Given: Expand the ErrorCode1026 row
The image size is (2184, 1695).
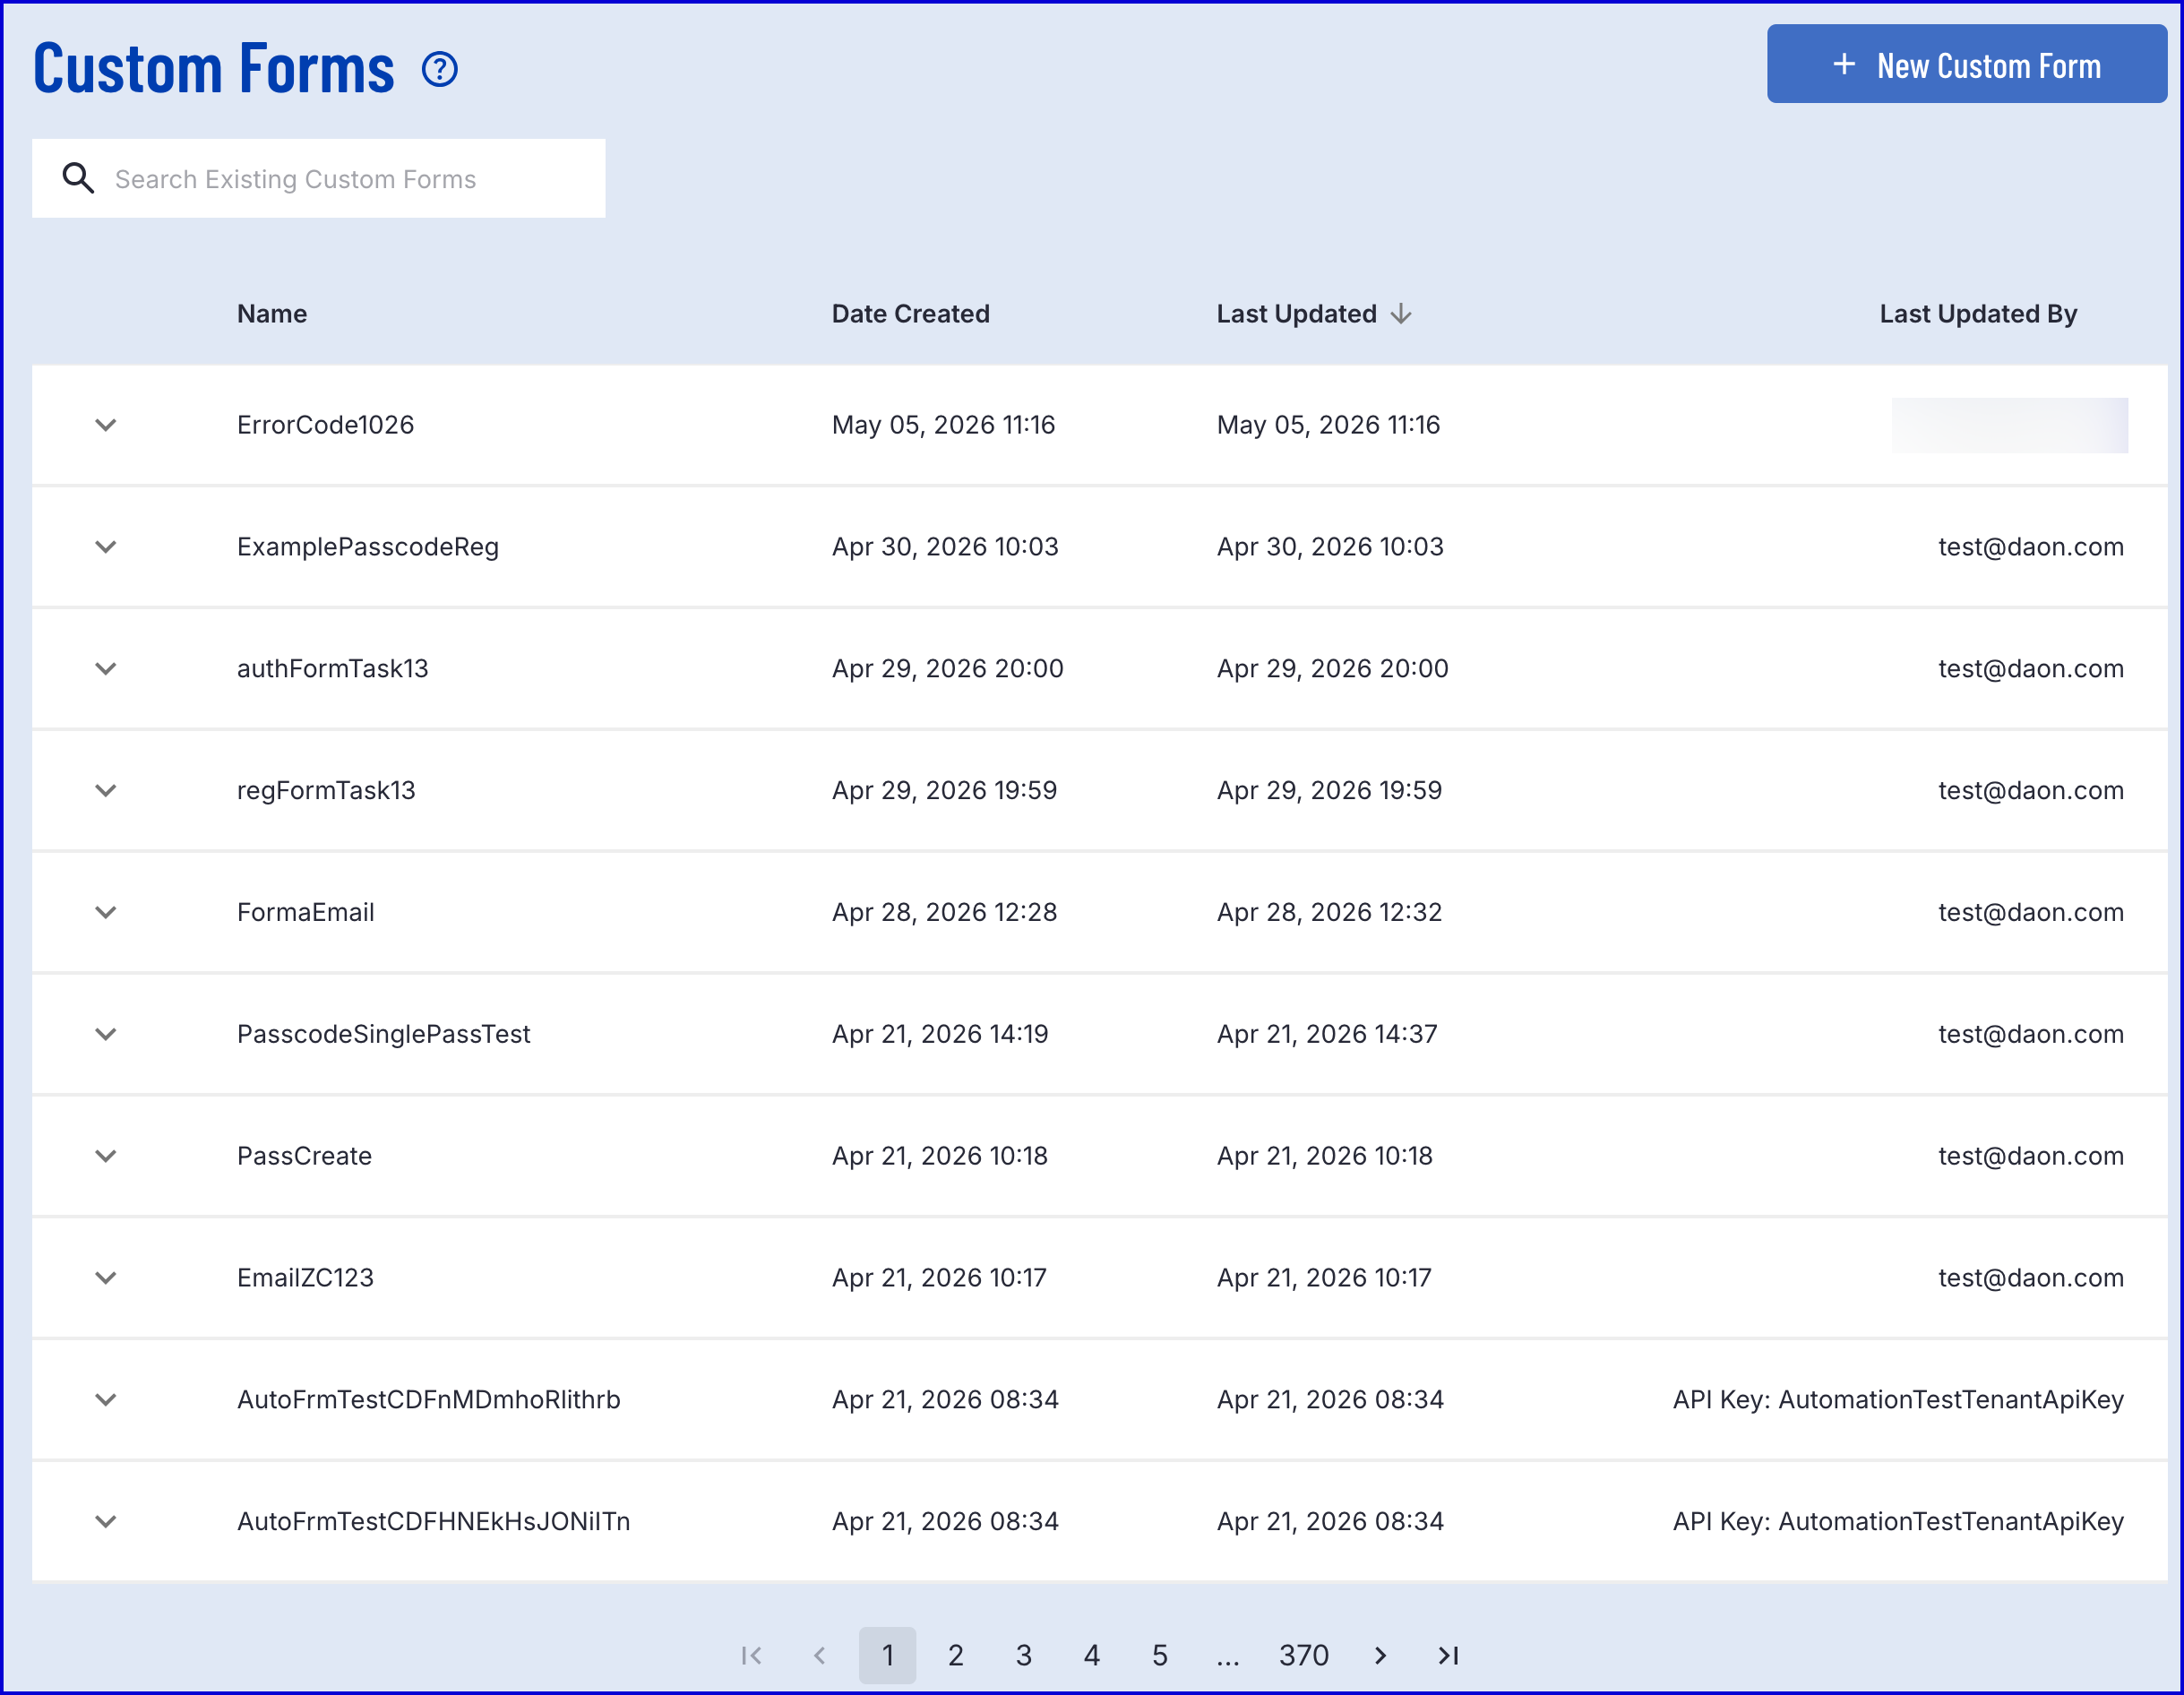Looking at the screenshot, I should coord(106,425).
